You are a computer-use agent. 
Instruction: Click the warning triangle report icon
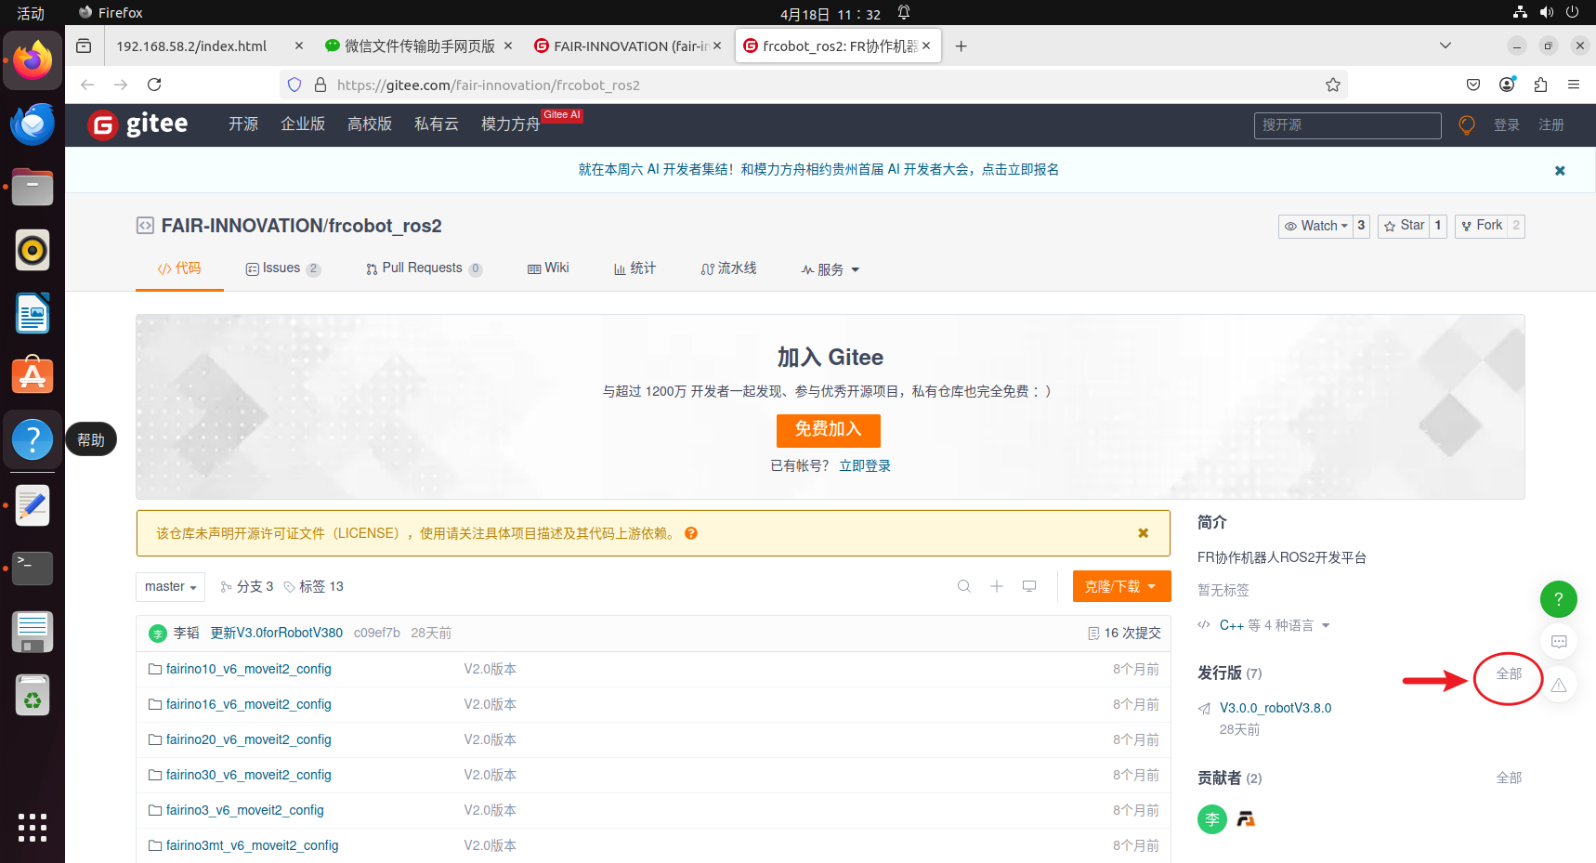[x=1559, y=685]
